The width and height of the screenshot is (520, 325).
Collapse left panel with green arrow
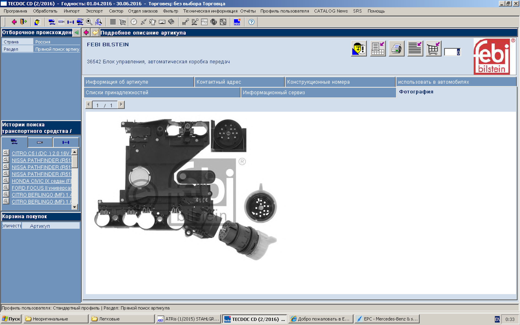pos(77,32)
